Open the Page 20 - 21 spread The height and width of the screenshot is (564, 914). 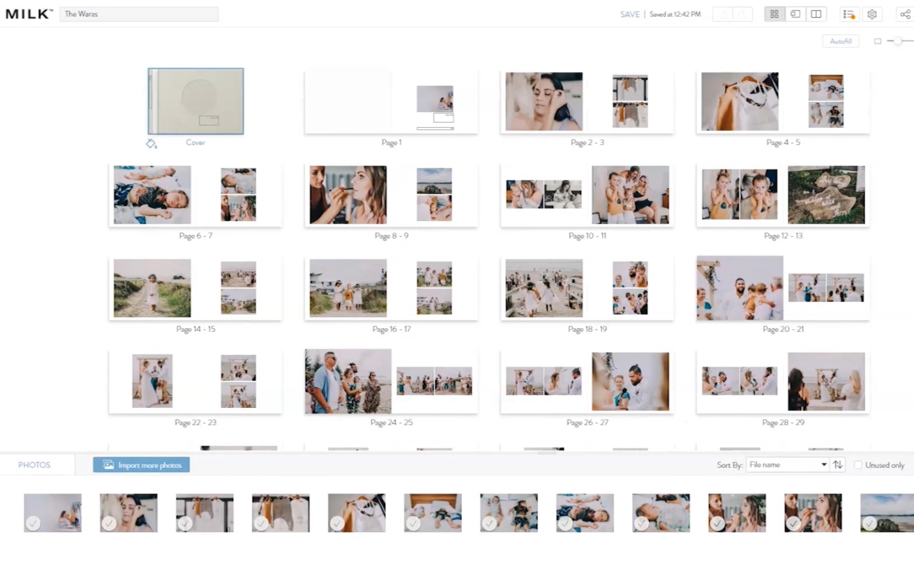(x=783, y=288)
